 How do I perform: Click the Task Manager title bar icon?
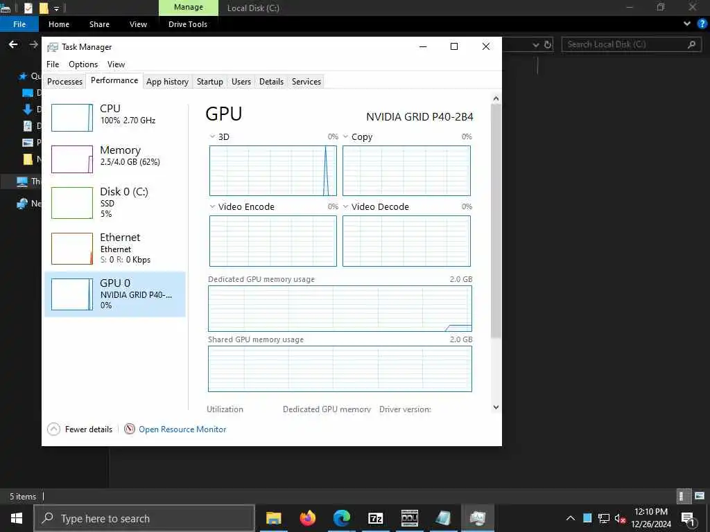[53, 47]
